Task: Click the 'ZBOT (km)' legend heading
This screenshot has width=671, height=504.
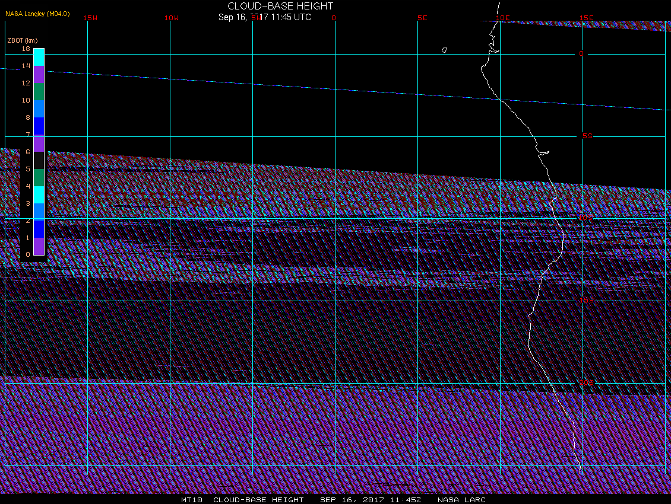Action: (22, 40)
